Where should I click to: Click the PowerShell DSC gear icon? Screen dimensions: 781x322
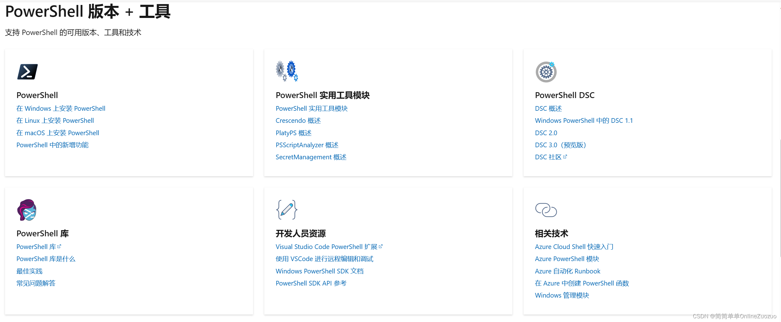pos(546,72)
